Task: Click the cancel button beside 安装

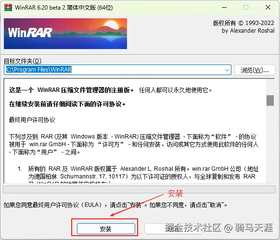Action: point(173,228)
